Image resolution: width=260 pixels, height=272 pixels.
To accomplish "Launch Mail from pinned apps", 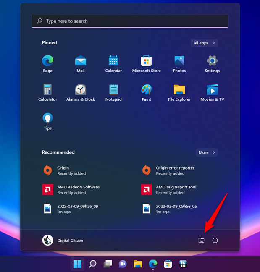I will coord(81,64).
